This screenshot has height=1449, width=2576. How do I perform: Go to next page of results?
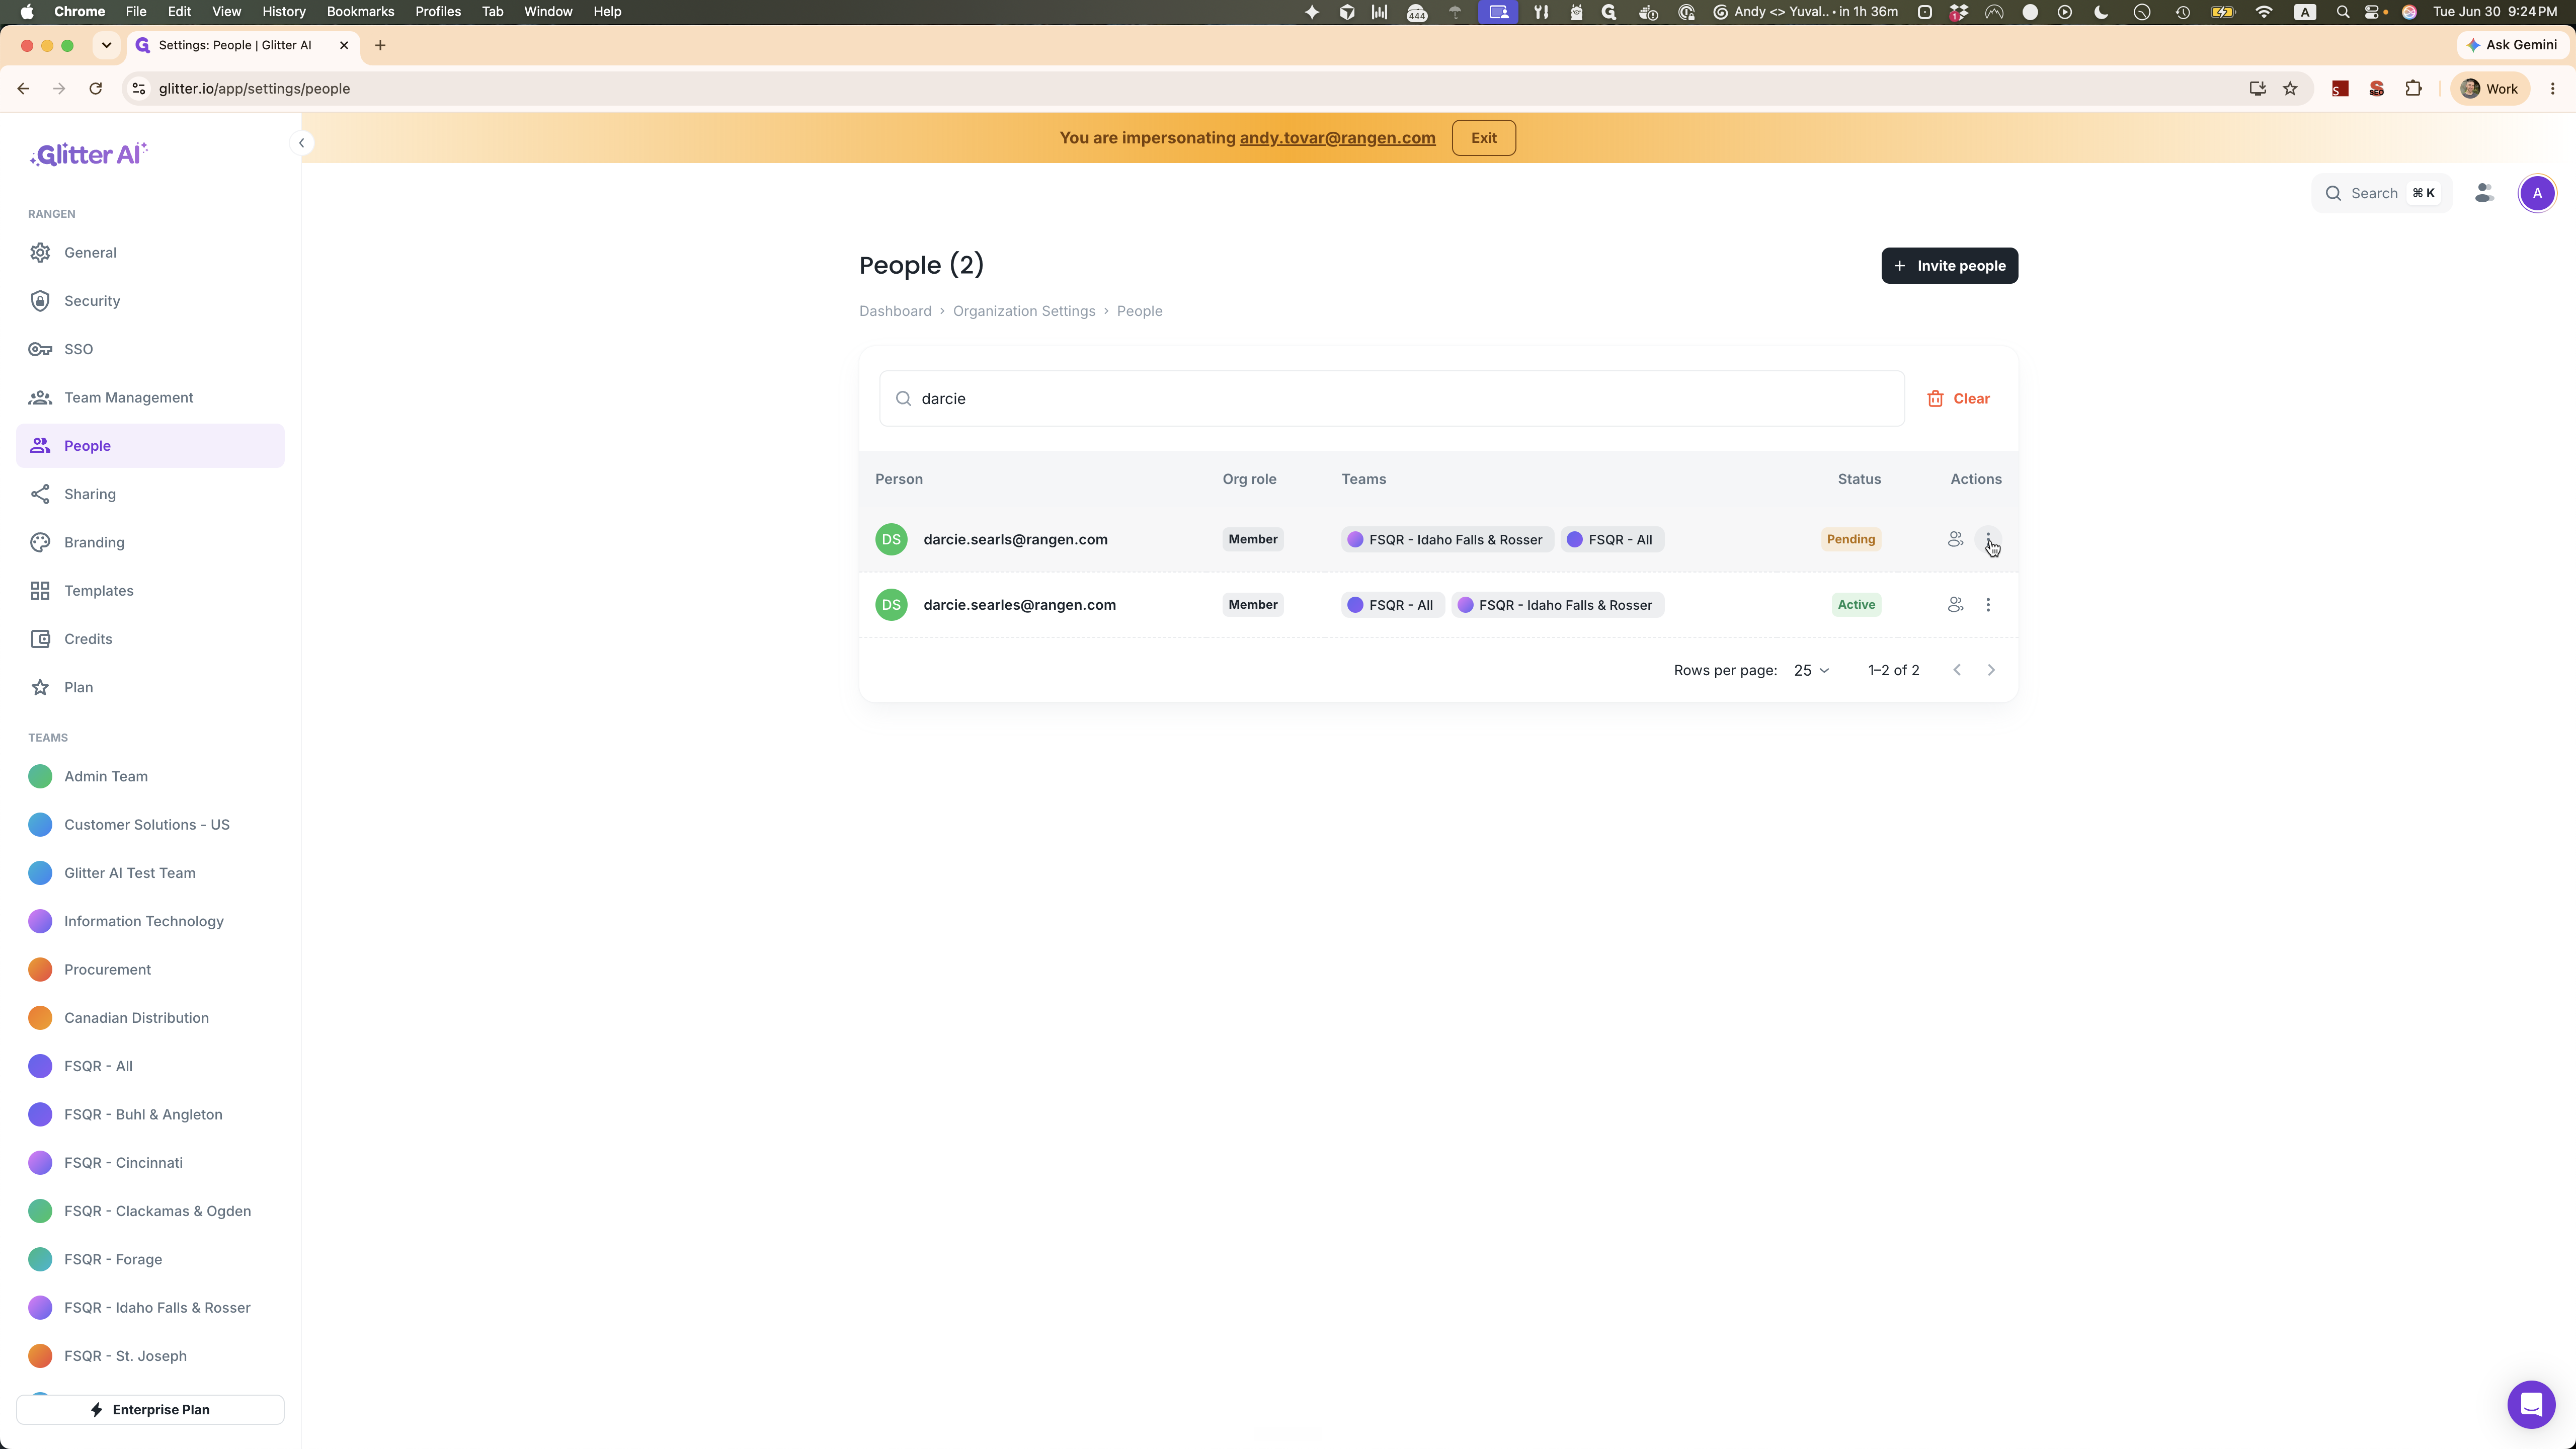click(1991, 670)
